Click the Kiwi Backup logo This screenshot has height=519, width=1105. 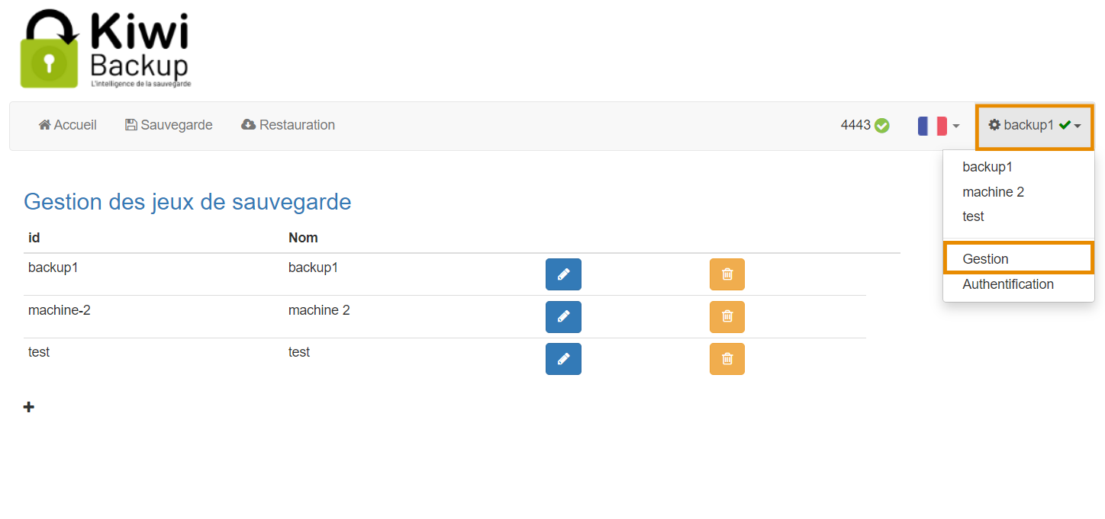(x=105, y=50)
